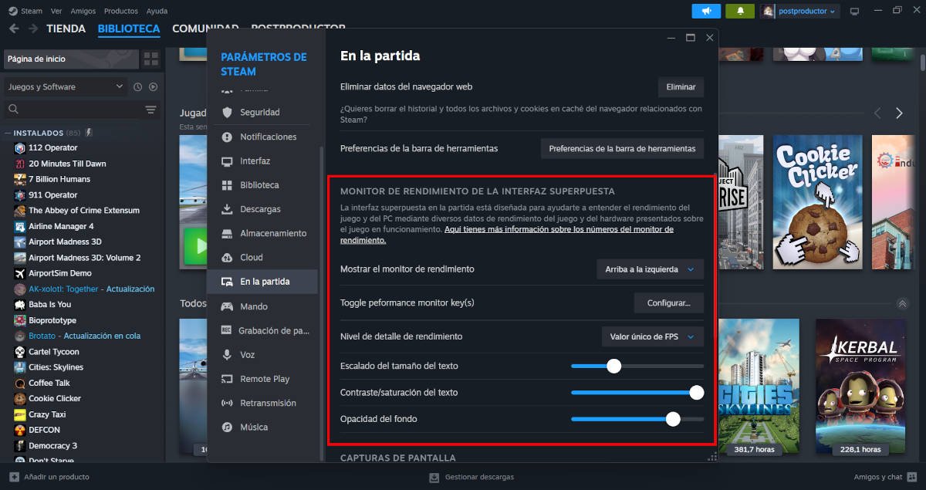Click the Voz microphone icon

point(227,354)
